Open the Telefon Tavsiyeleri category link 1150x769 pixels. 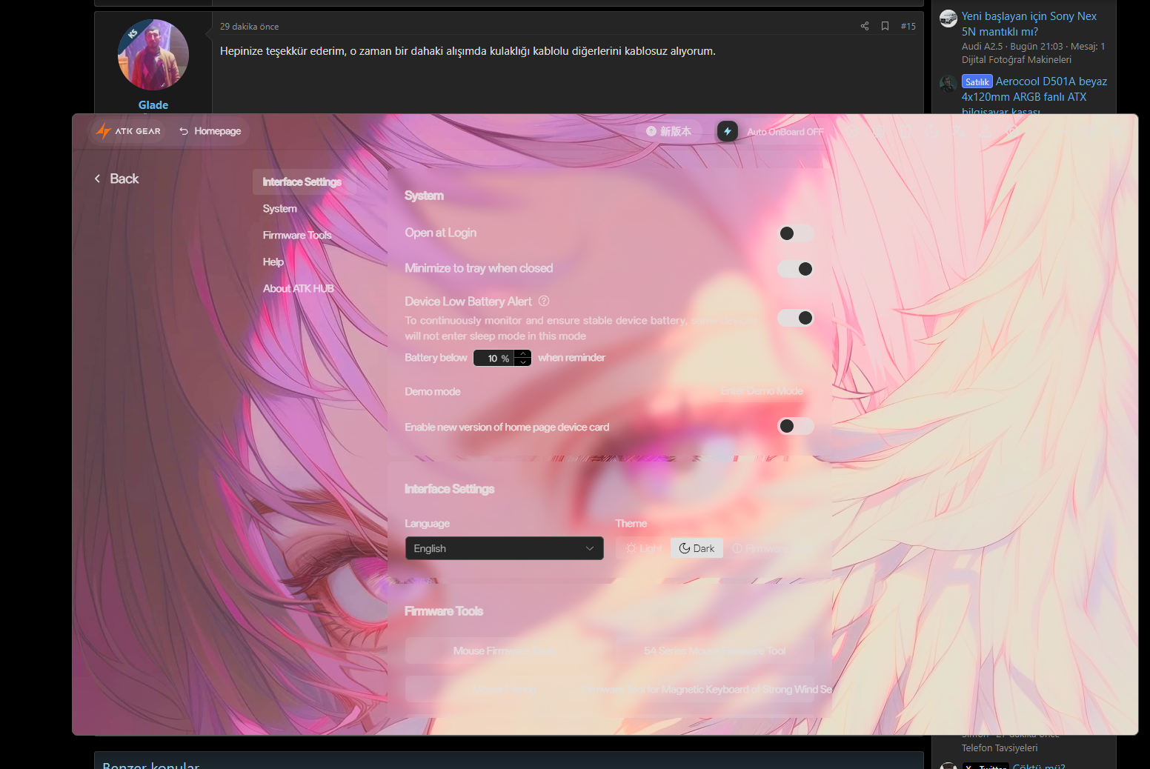click(1000, 748)
